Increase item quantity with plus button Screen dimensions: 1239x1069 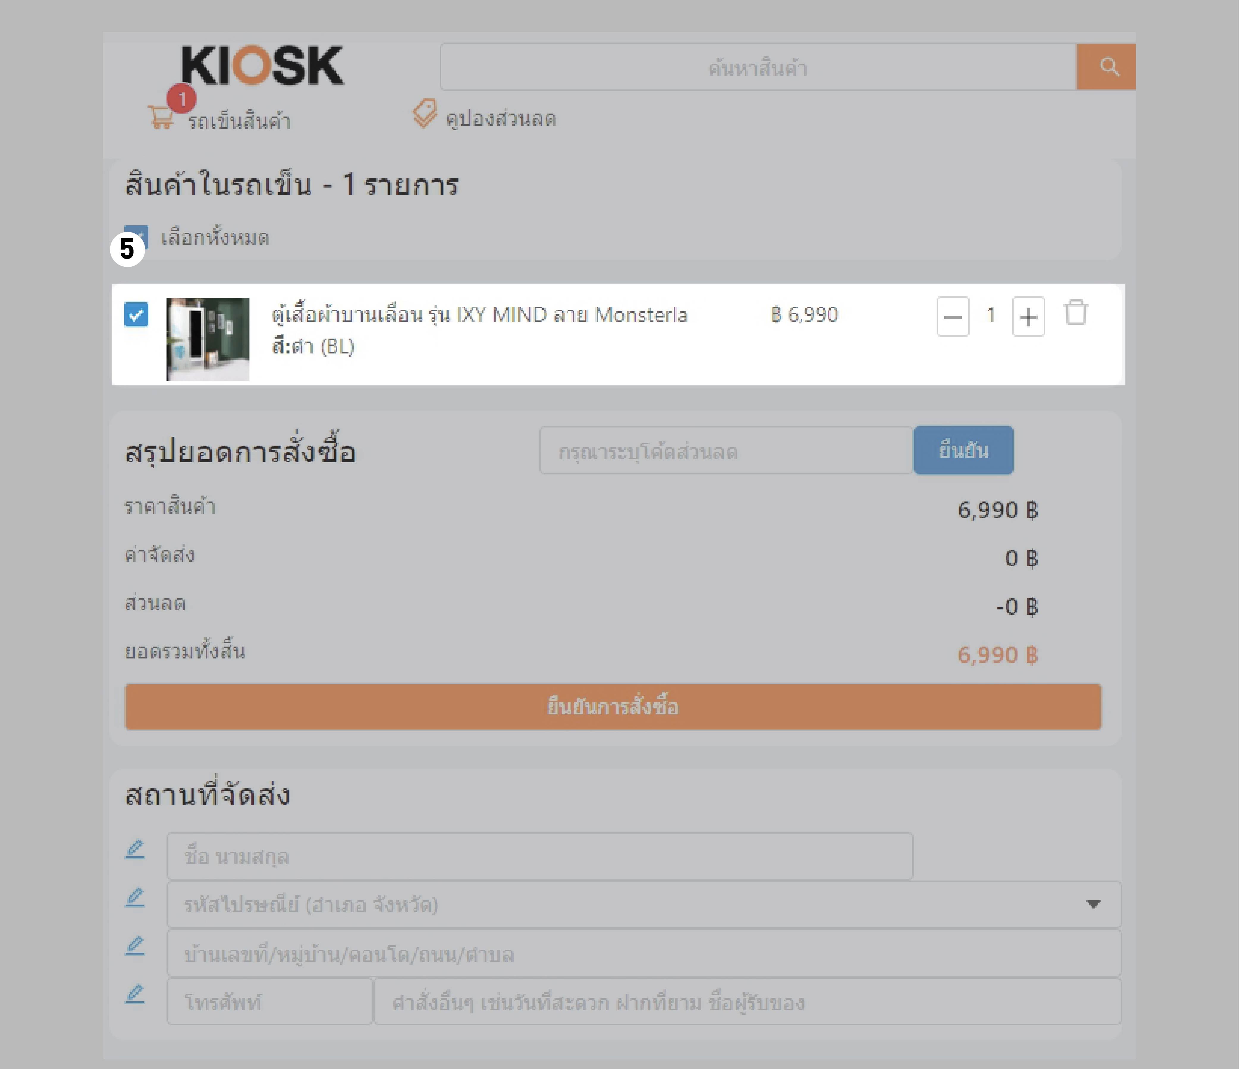coord(1028,316)
